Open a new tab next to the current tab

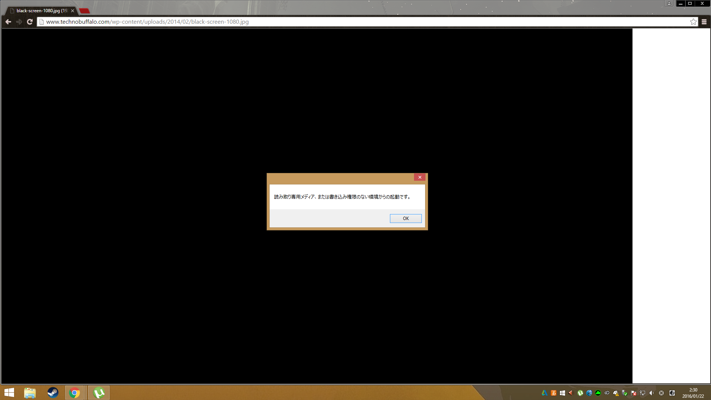click(84, 11)
